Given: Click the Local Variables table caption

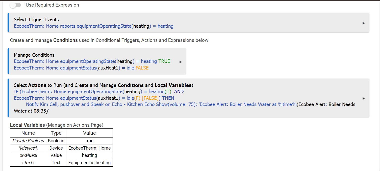Looking at the screenshot, I should [x=57, y=125].
